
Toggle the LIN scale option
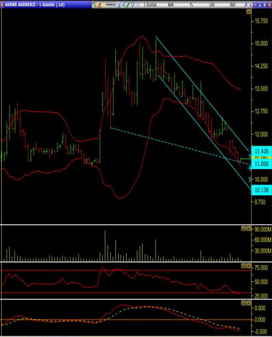(212, 5)
